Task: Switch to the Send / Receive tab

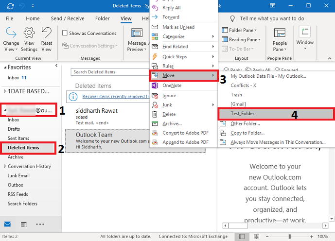Action: [x=68, y=18]
